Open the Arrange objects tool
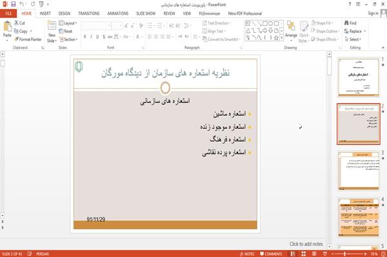Viewport: 387px width, 257px height. [291, 31]
